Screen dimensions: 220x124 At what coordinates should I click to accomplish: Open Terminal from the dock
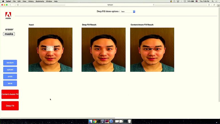coord(99,121)
